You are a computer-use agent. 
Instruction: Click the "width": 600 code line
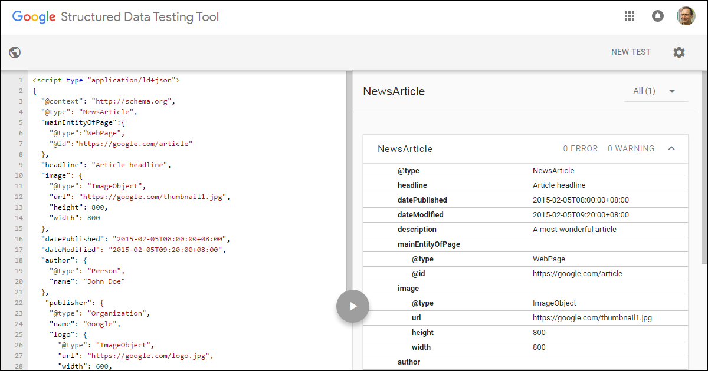click(x=85, y=366)
